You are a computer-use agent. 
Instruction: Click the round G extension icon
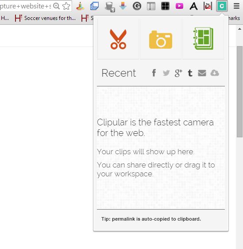point(137,6)
